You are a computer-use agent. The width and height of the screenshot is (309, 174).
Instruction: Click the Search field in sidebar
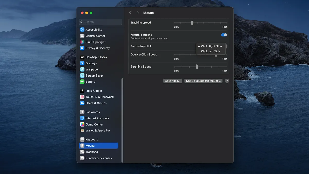pos(100,22)
